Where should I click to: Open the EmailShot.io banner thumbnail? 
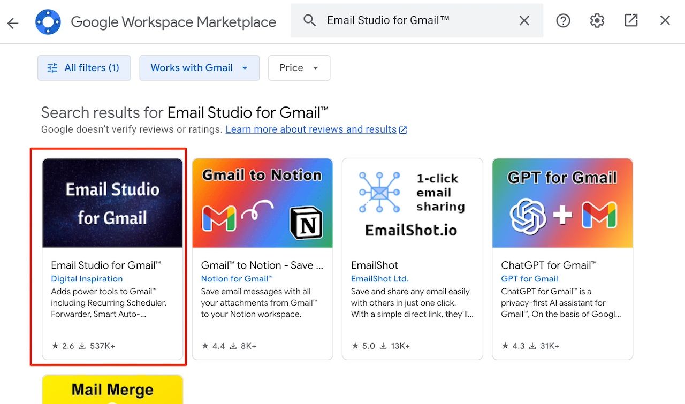coord(412,203)
